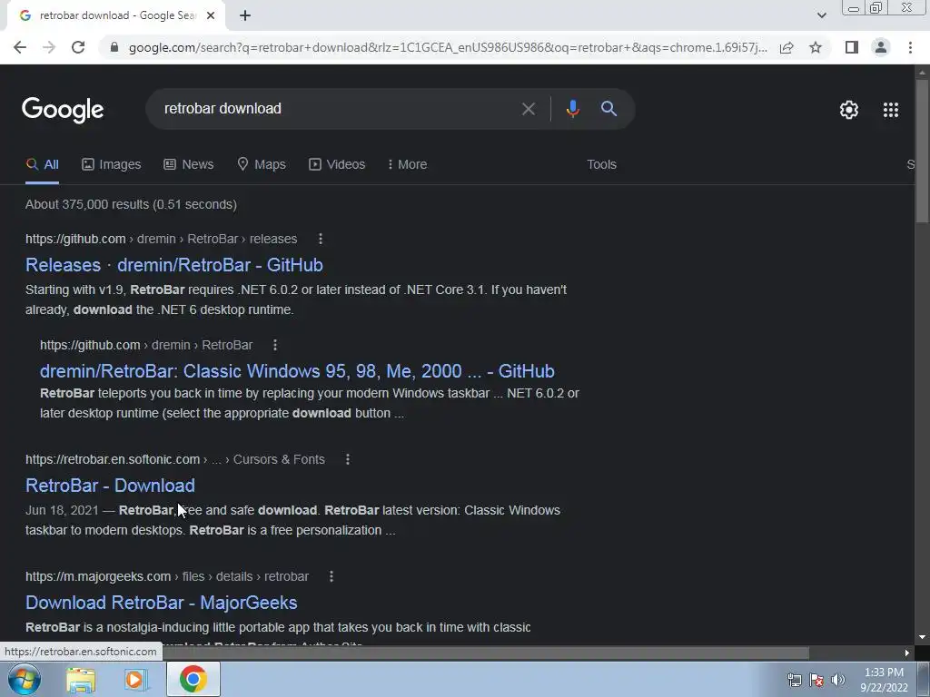Expand the More search categories menu
Viewport: 930px width, 697px height.
[x=407, y=164]
